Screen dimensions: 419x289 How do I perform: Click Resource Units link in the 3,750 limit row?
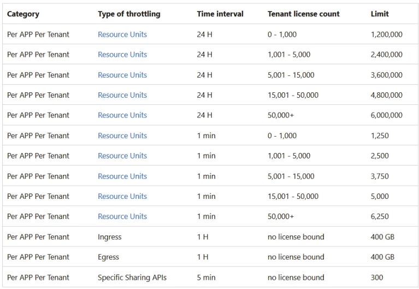pyautogui.click(x=122, y=176)
